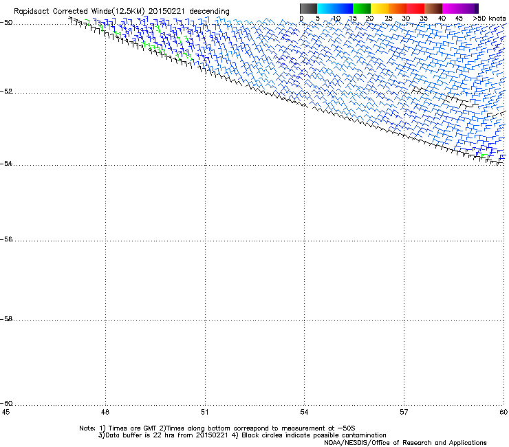Click the '25' label under the color bar

(389, 19)
